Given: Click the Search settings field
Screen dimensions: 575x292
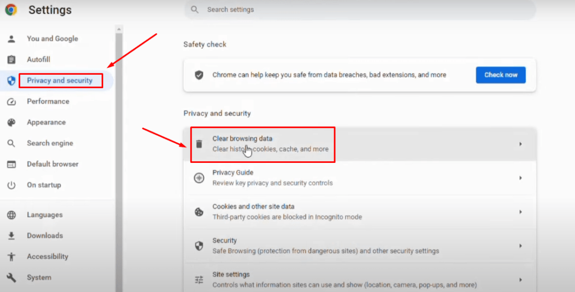Looking at the screenshot, I should pyautogui.click(x=360, y=10).
